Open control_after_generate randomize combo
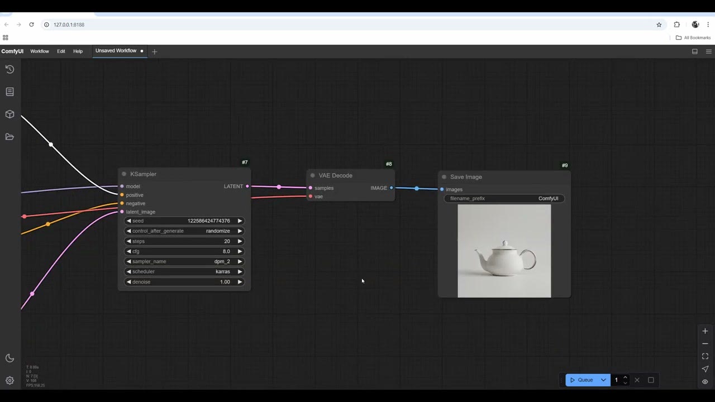The width and height of the screenshot is (715, 402). tap(184, 231)
